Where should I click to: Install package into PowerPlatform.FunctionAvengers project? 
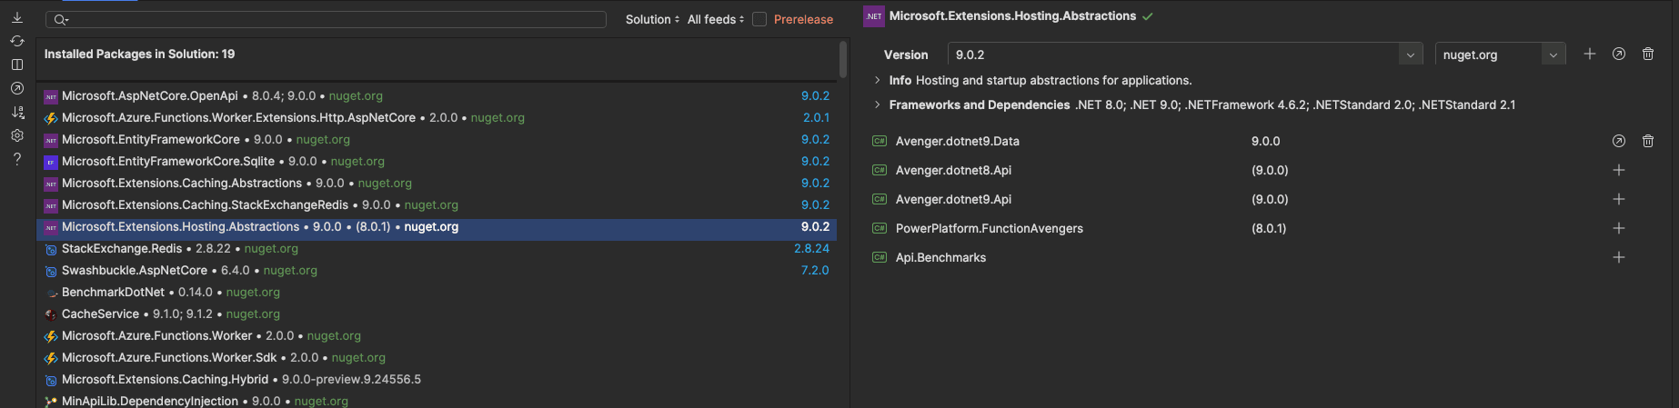pos(1619,228)
